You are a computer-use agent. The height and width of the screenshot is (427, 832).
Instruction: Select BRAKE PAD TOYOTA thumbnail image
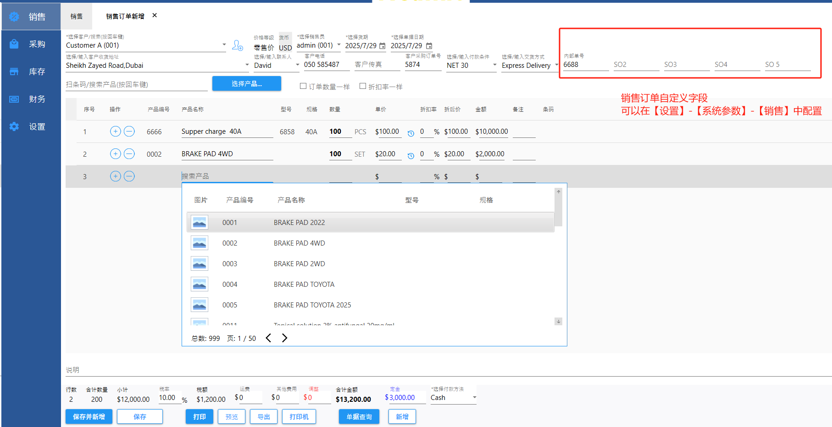200,285
